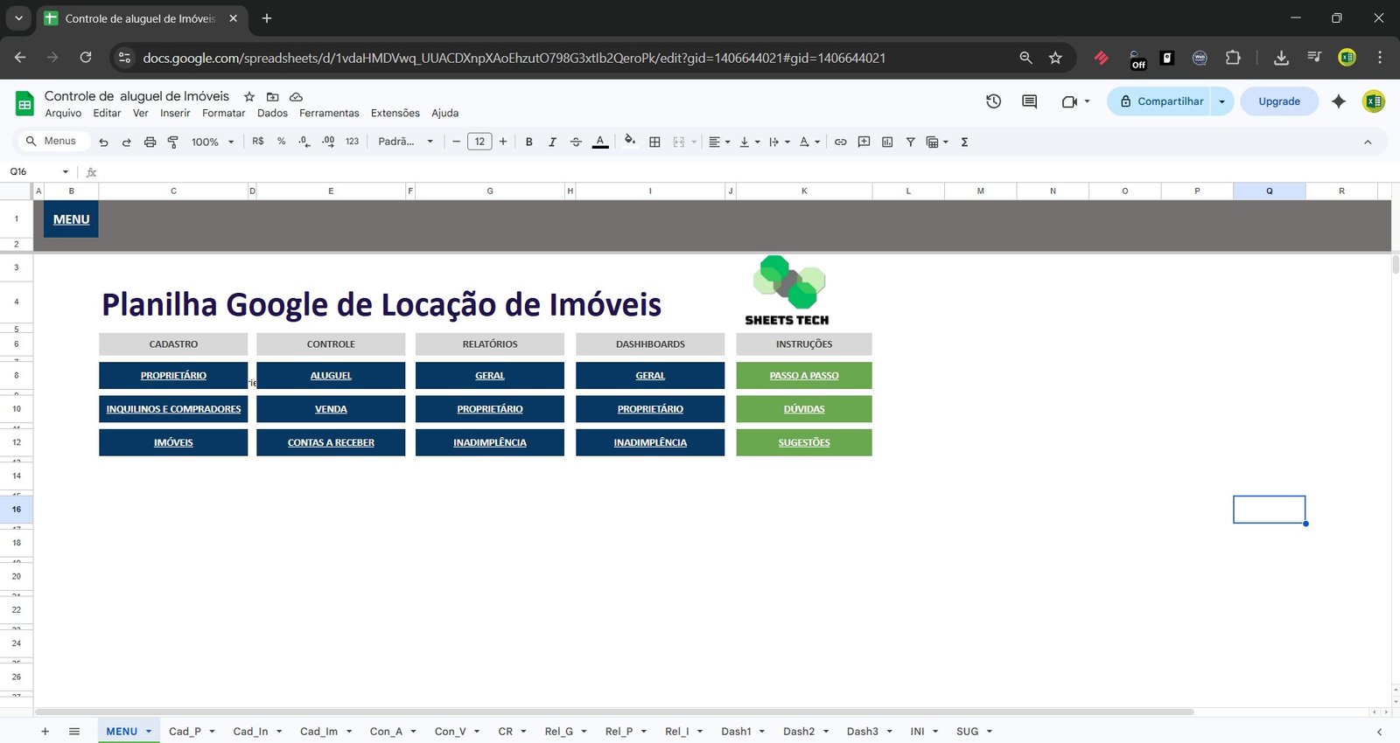Image resolution: width=1400 pixels, height=743 pixels.
Task: Click the borders icon
Action: pos(654,142)
